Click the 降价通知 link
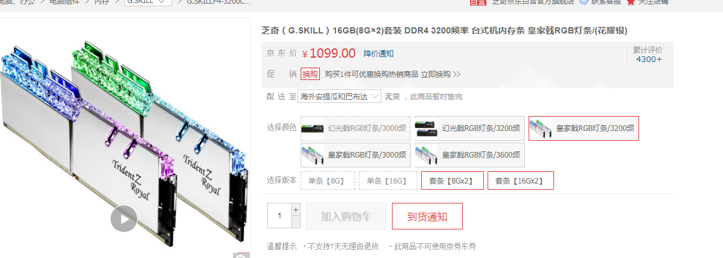The width and height of the screenshot is (723, 258). tap(378, 54)
